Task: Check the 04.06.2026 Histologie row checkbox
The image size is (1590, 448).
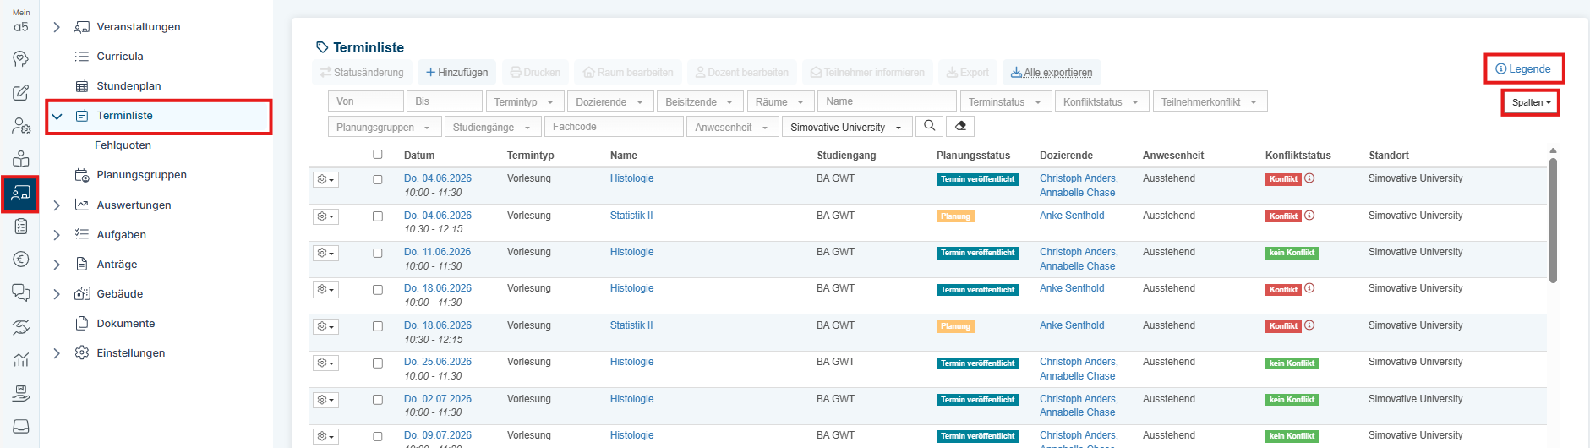Action: 378,180
